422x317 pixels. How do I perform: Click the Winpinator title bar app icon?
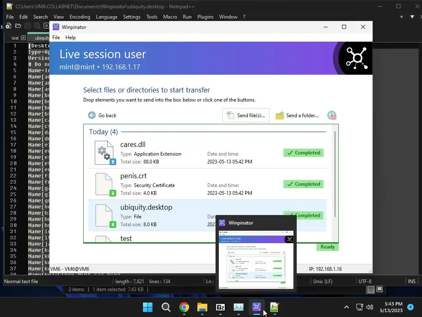coord(56,27)
